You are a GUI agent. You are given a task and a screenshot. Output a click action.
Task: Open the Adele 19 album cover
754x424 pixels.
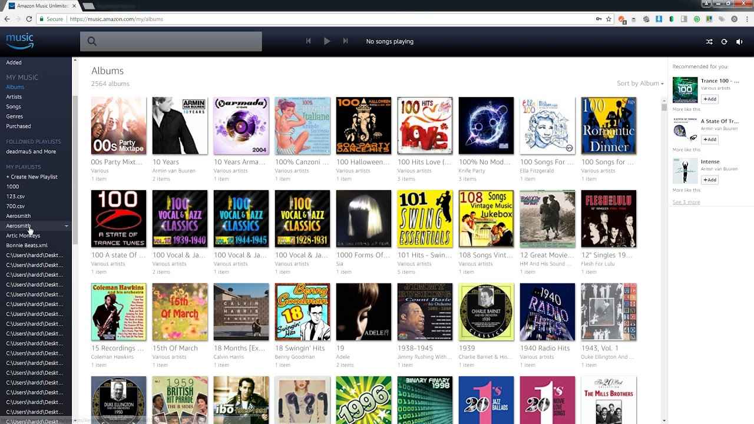363,312
